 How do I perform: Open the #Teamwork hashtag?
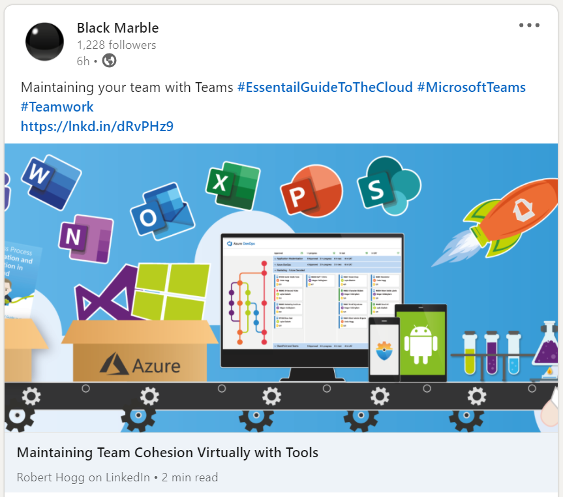[57, 107]
